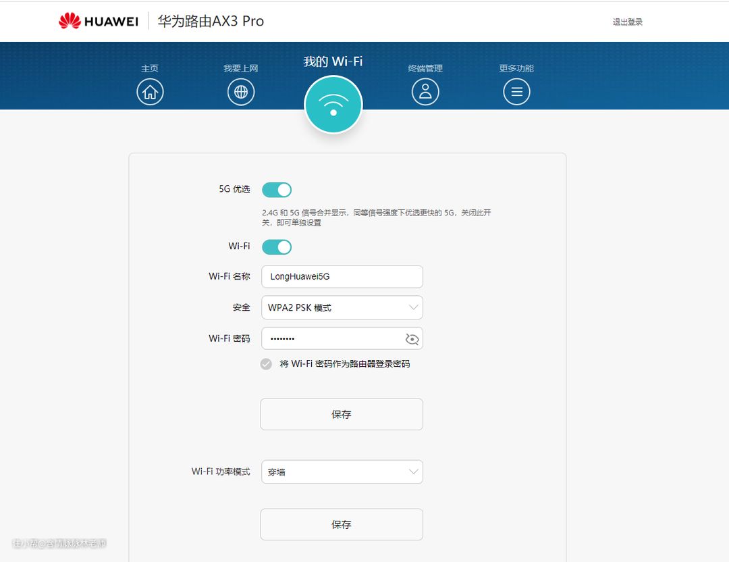Turn off the Wi-Fi switch

pyautogui.click(x=277, y=247)
